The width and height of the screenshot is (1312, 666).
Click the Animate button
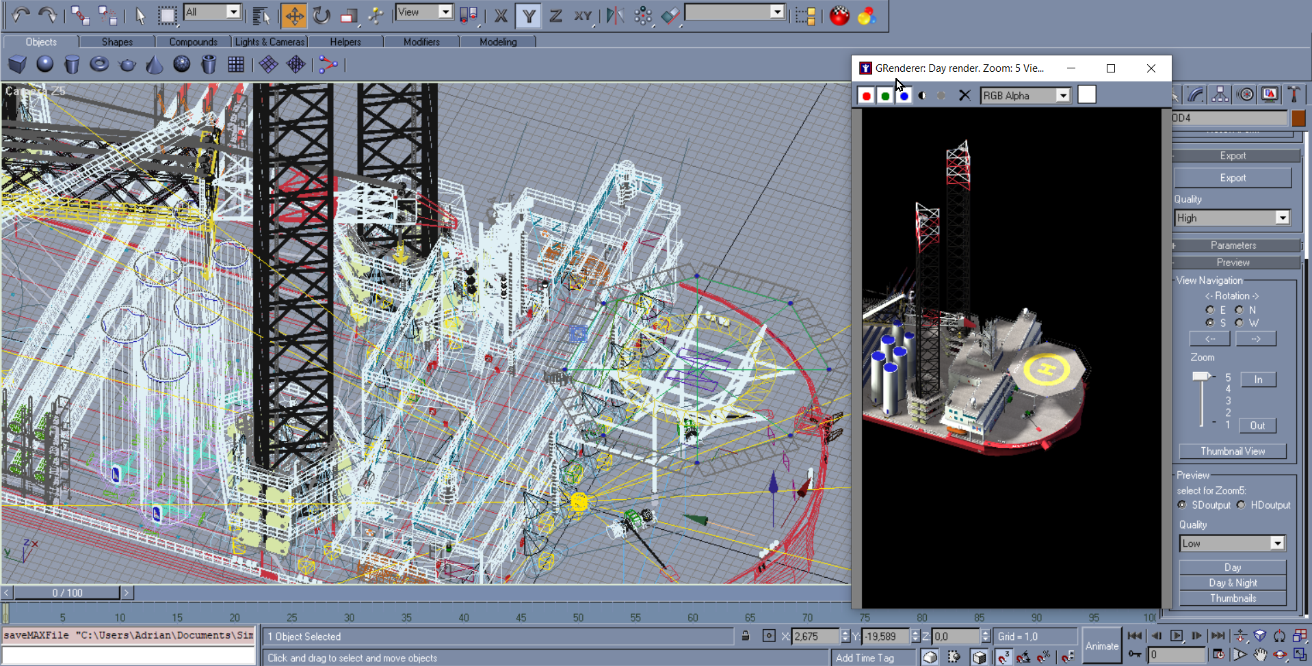(1102, 646)
